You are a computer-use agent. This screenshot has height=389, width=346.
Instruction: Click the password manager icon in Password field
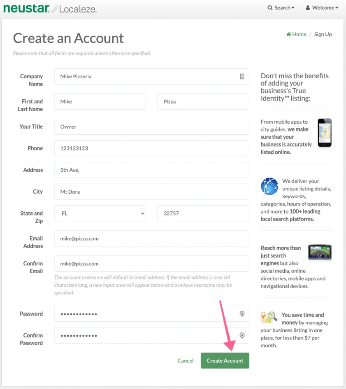pos(242,314)
